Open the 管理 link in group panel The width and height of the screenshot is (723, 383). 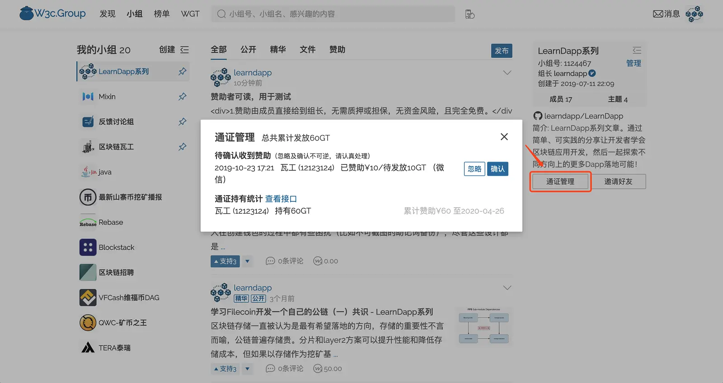click(x=634, y=63)
